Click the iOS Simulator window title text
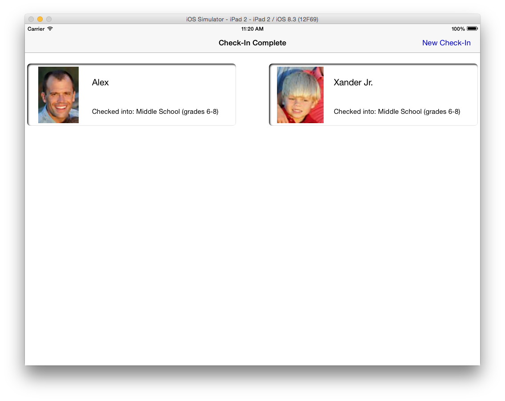This screenshot has width=505, height=401. coord(252,19)
